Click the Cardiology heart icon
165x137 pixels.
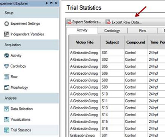pyautogui.click(x=6, y=66)
